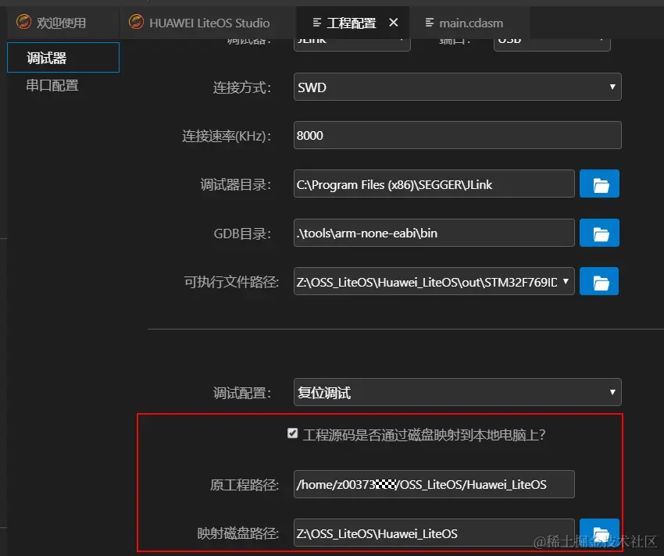664x556 pixels.
Task: Click the 连接方式: label
Action: (241, 87)
